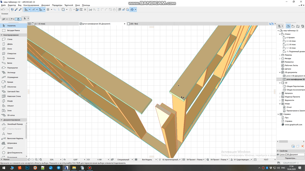Viewport: 305px width, 171px height.
Task: Select the Объект object tool
Action: tap(13, 106)
